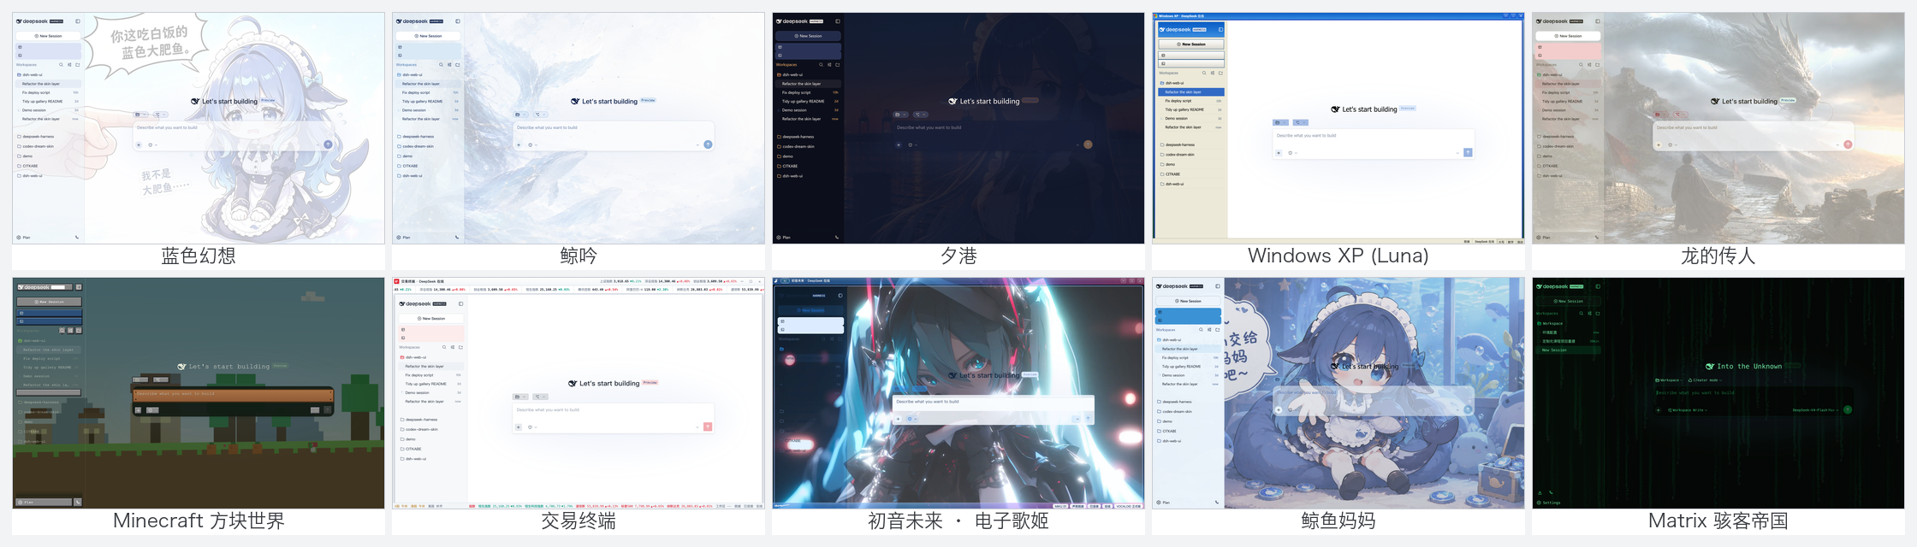Prompt input field in Windows XP preview
1917x547 pixels.
tap(1374, 144)
